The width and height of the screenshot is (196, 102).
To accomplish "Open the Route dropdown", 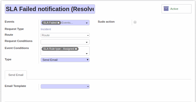I will coord(88,35).
